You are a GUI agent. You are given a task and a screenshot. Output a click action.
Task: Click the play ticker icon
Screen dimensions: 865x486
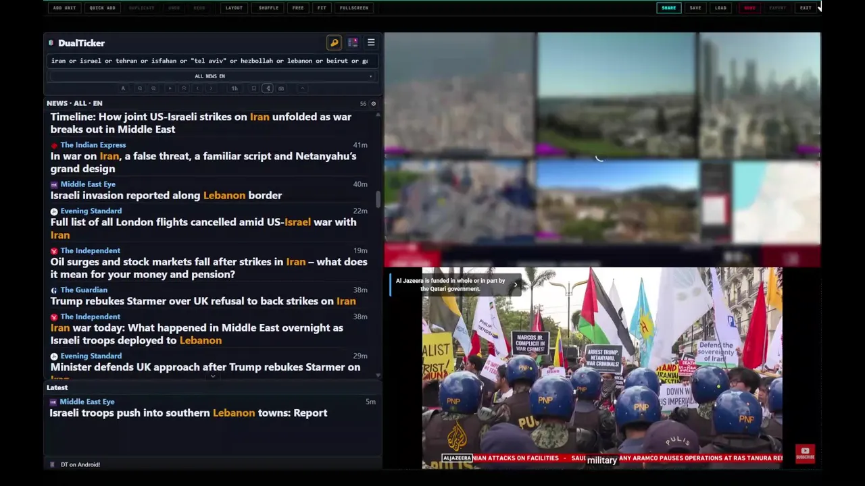[x=170, y=88]
